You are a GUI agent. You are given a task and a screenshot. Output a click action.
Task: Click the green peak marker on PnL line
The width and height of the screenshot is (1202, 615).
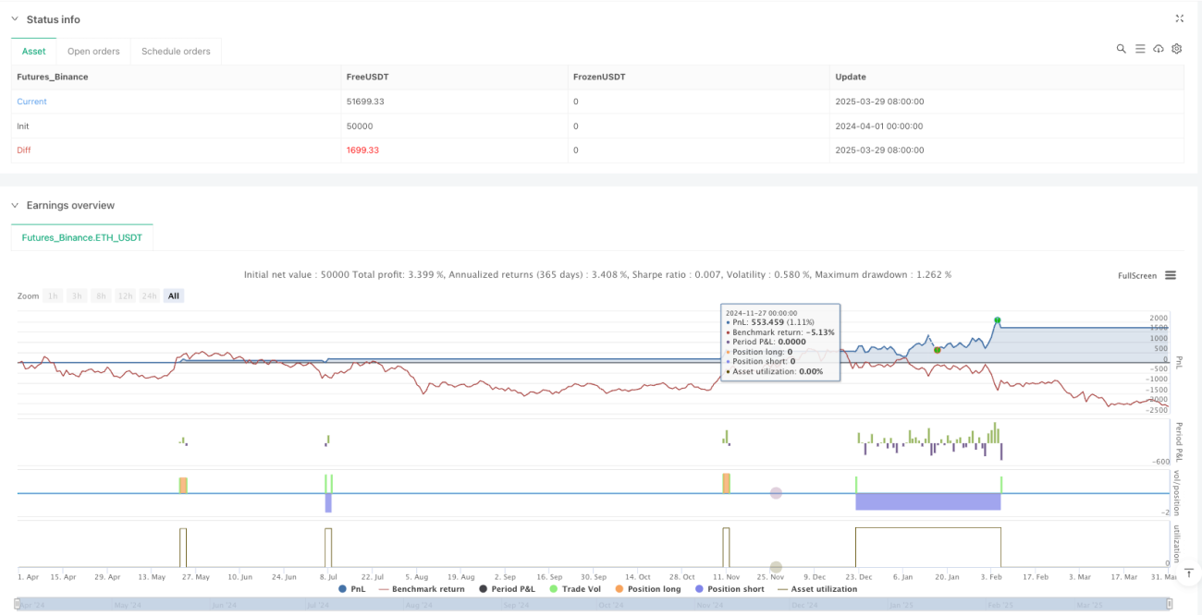[x=997, y=320]
